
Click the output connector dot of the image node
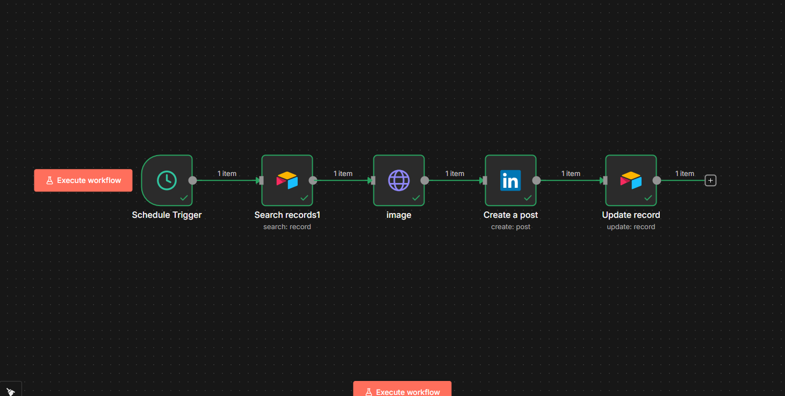click(x=424, y=180)
